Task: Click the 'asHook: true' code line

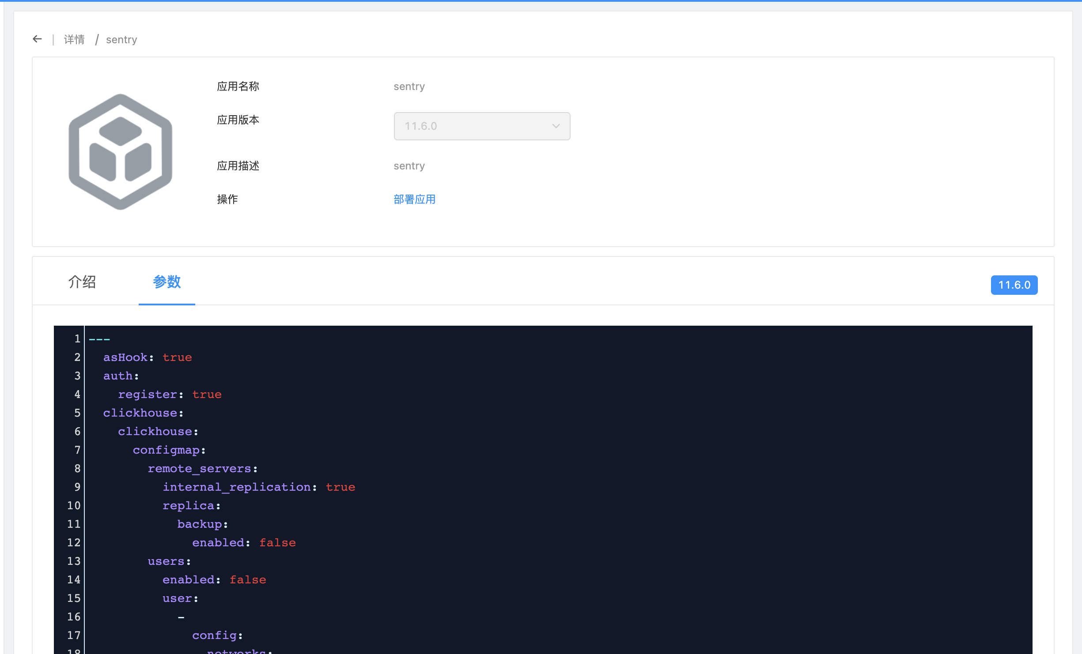Action: pyautogui.click(x=148, y=357)
